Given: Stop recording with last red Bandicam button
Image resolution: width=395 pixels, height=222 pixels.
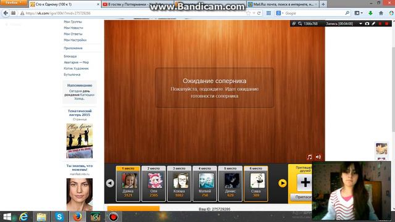Looking at the screenshot, I should click(x=387, y=23).
